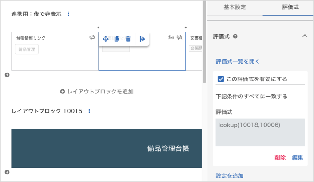Screen dimensions: 314x182
Task: Click the 下記条件のすべてに一致する text
Action: (251, 96)
